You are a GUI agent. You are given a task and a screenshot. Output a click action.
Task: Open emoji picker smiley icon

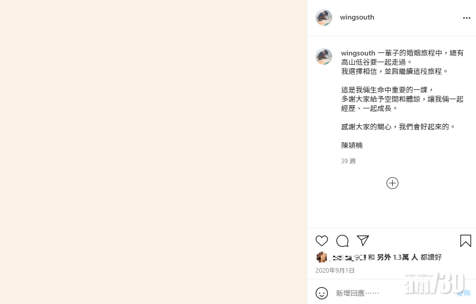tap(322, 293)
